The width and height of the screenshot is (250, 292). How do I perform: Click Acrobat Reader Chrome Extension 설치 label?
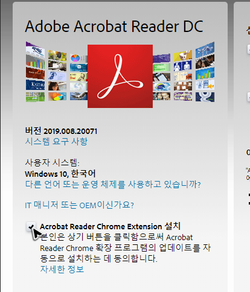111,226
